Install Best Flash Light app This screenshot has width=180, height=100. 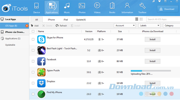coord(153,50)
